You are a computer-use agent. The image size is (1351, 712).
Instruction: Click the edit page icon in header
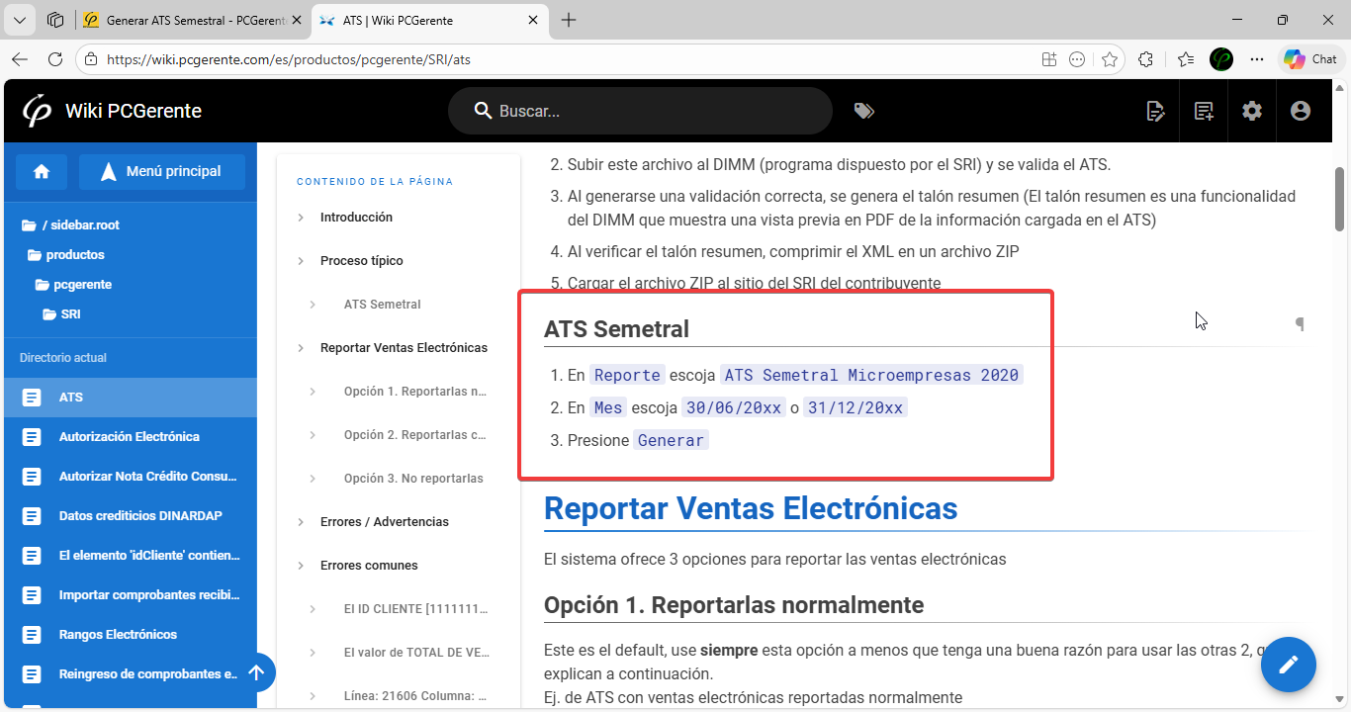tap(1155, 111)
